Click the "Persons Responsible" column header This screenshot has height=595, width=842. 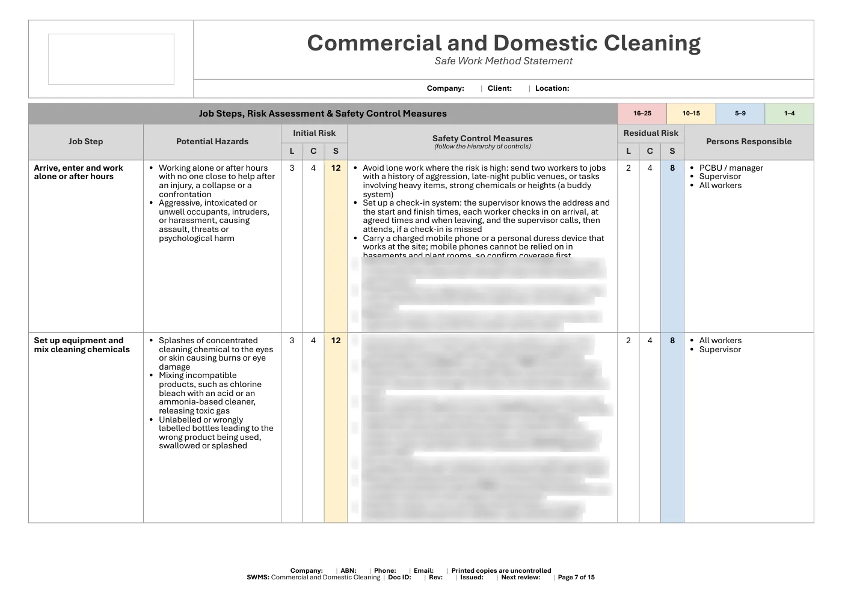coord(749,142)
